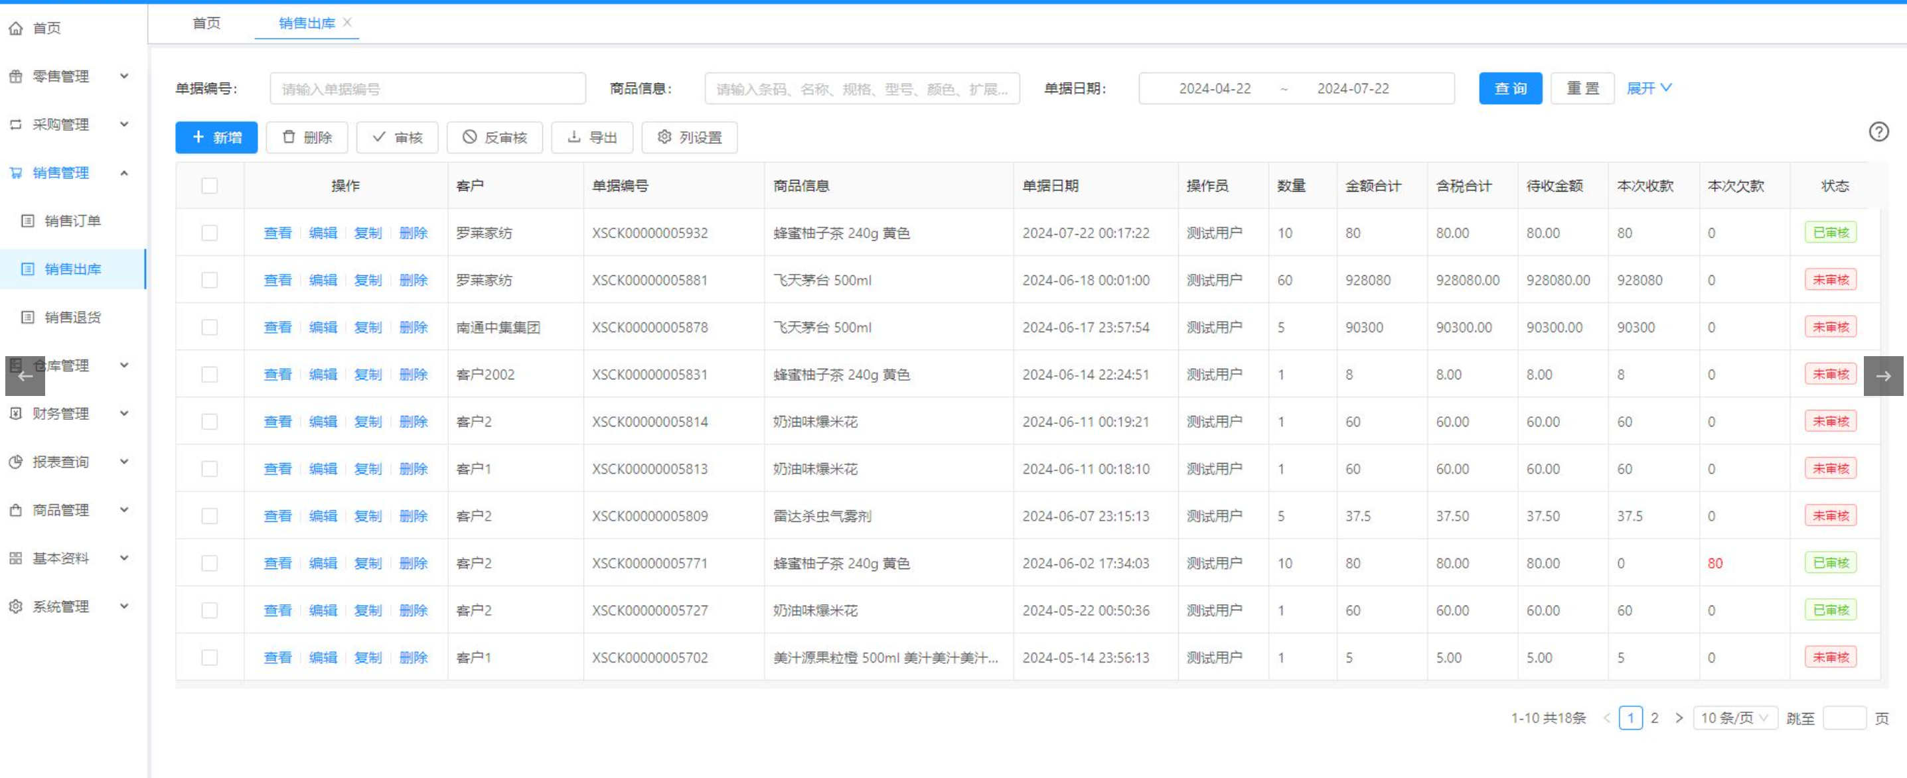Click the 财务管理 sidebar icon
The height and width of the screenshot is (778, 1907).
pos(15,413)
